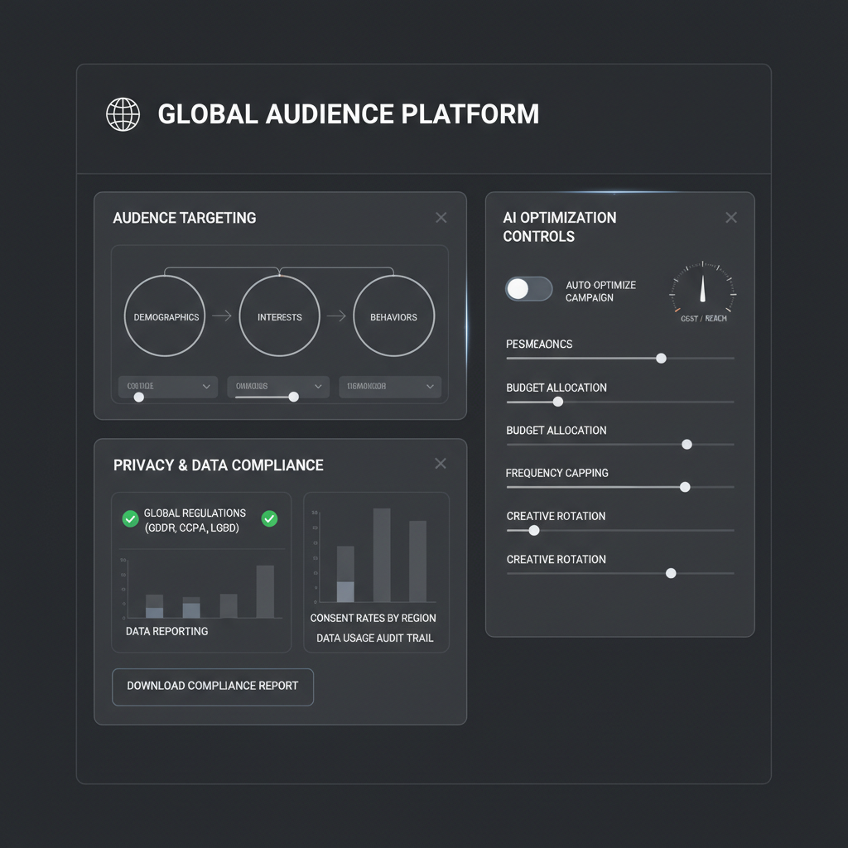Click the 'PRIVACY & DATA COMPLIANCE' heading
Viewport: 848px width, 848px height.
(x=219, y=465)
